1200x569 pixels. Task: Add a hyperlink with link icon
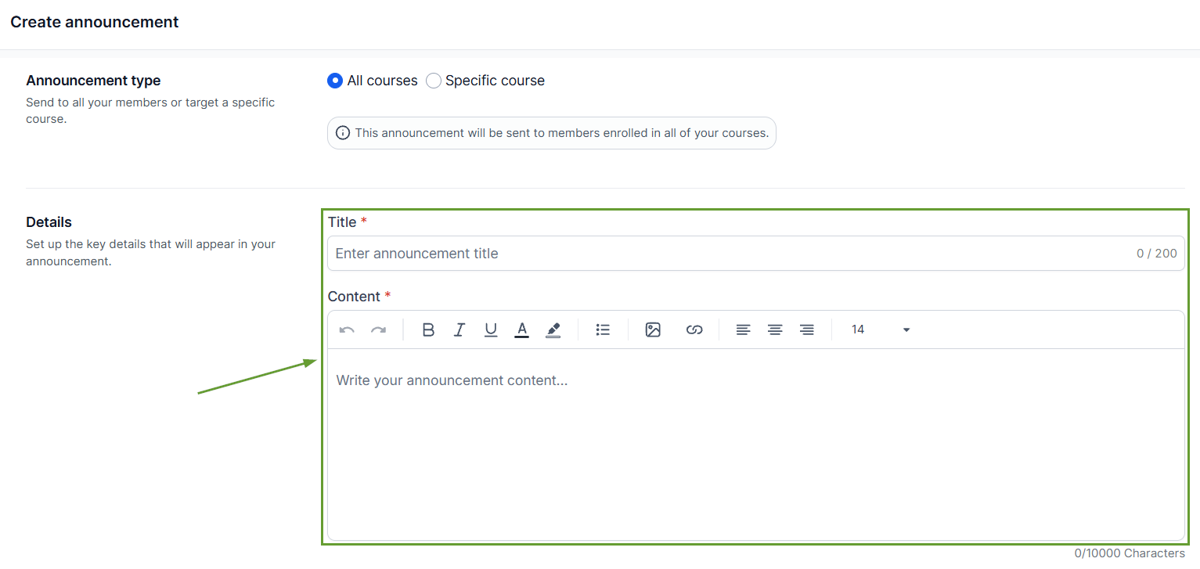[x=694, y=330]
